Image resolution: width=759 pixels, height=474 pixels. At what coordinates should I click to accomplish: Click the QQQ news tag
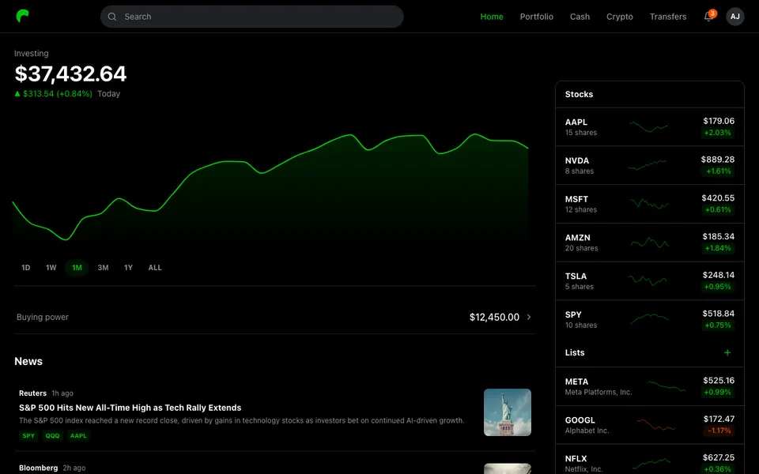tap(52, 436)
